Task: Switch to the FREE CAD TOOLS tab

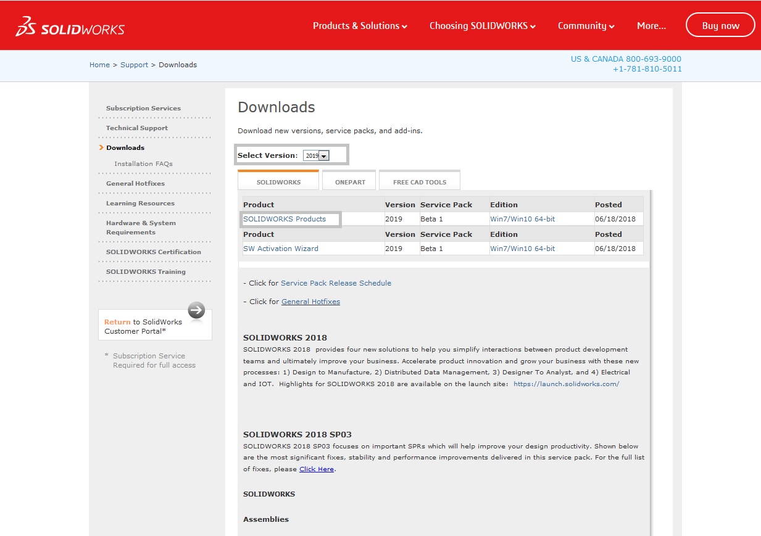Action: pyautogui.click(x=420, y=182)
